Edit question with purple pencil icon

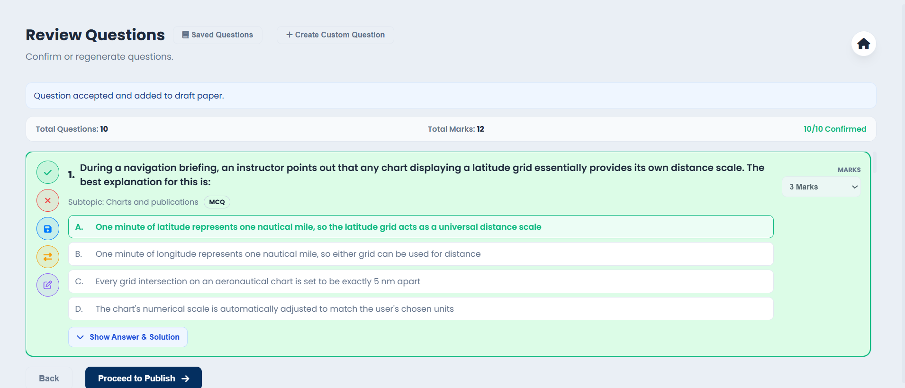coord(48,285)
